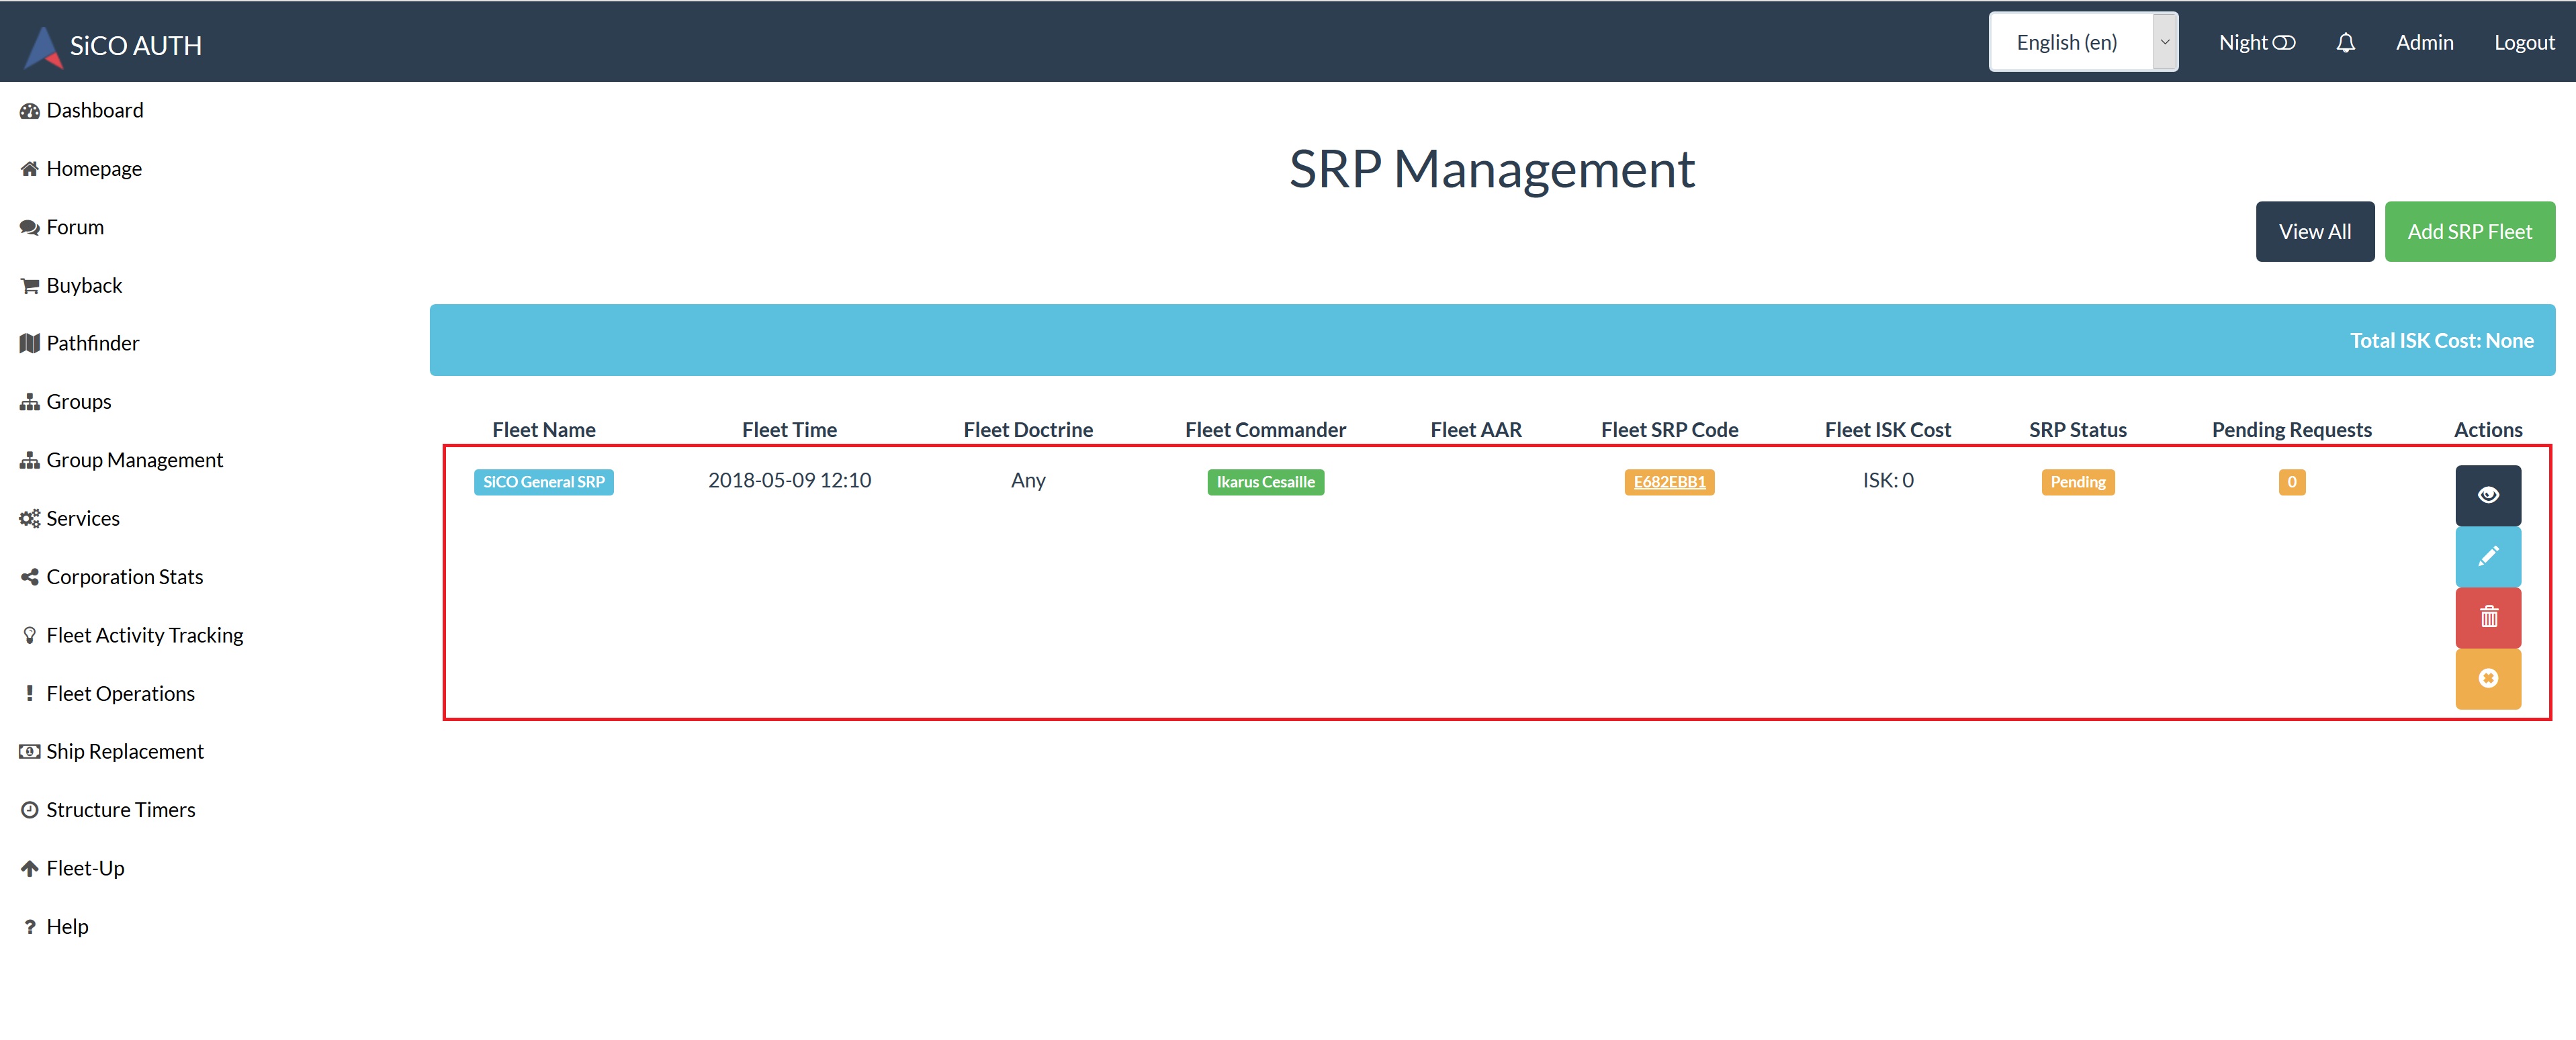Click the orange disable SRP icon
The height and width of the screenshot is (1040, 2576).
(2488, 678)
